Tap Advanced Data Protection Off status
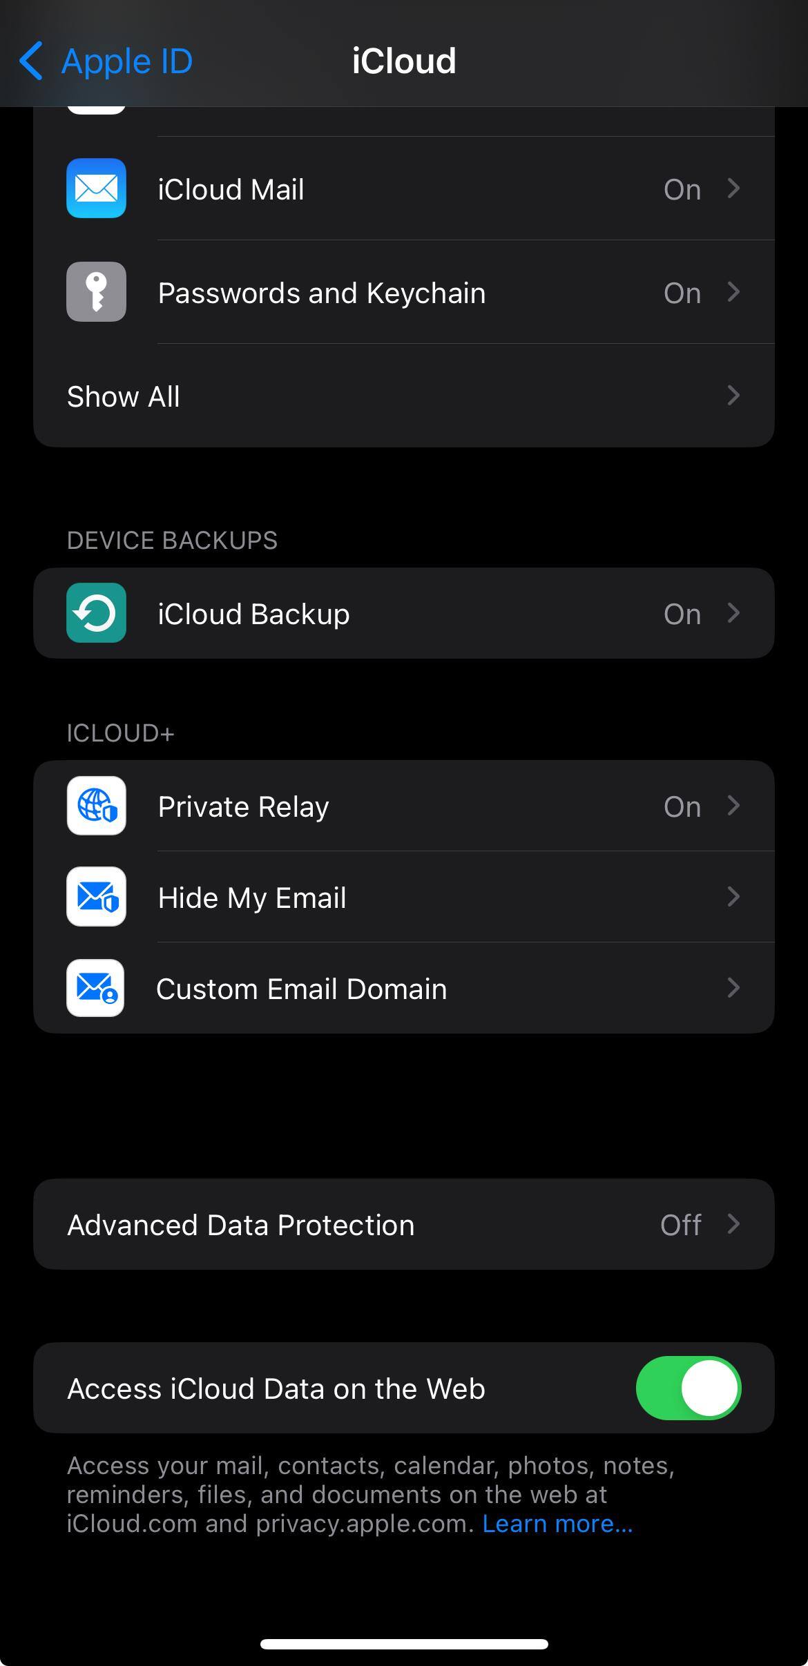The image size is (808, 1666). click(x=680, y=1225)
